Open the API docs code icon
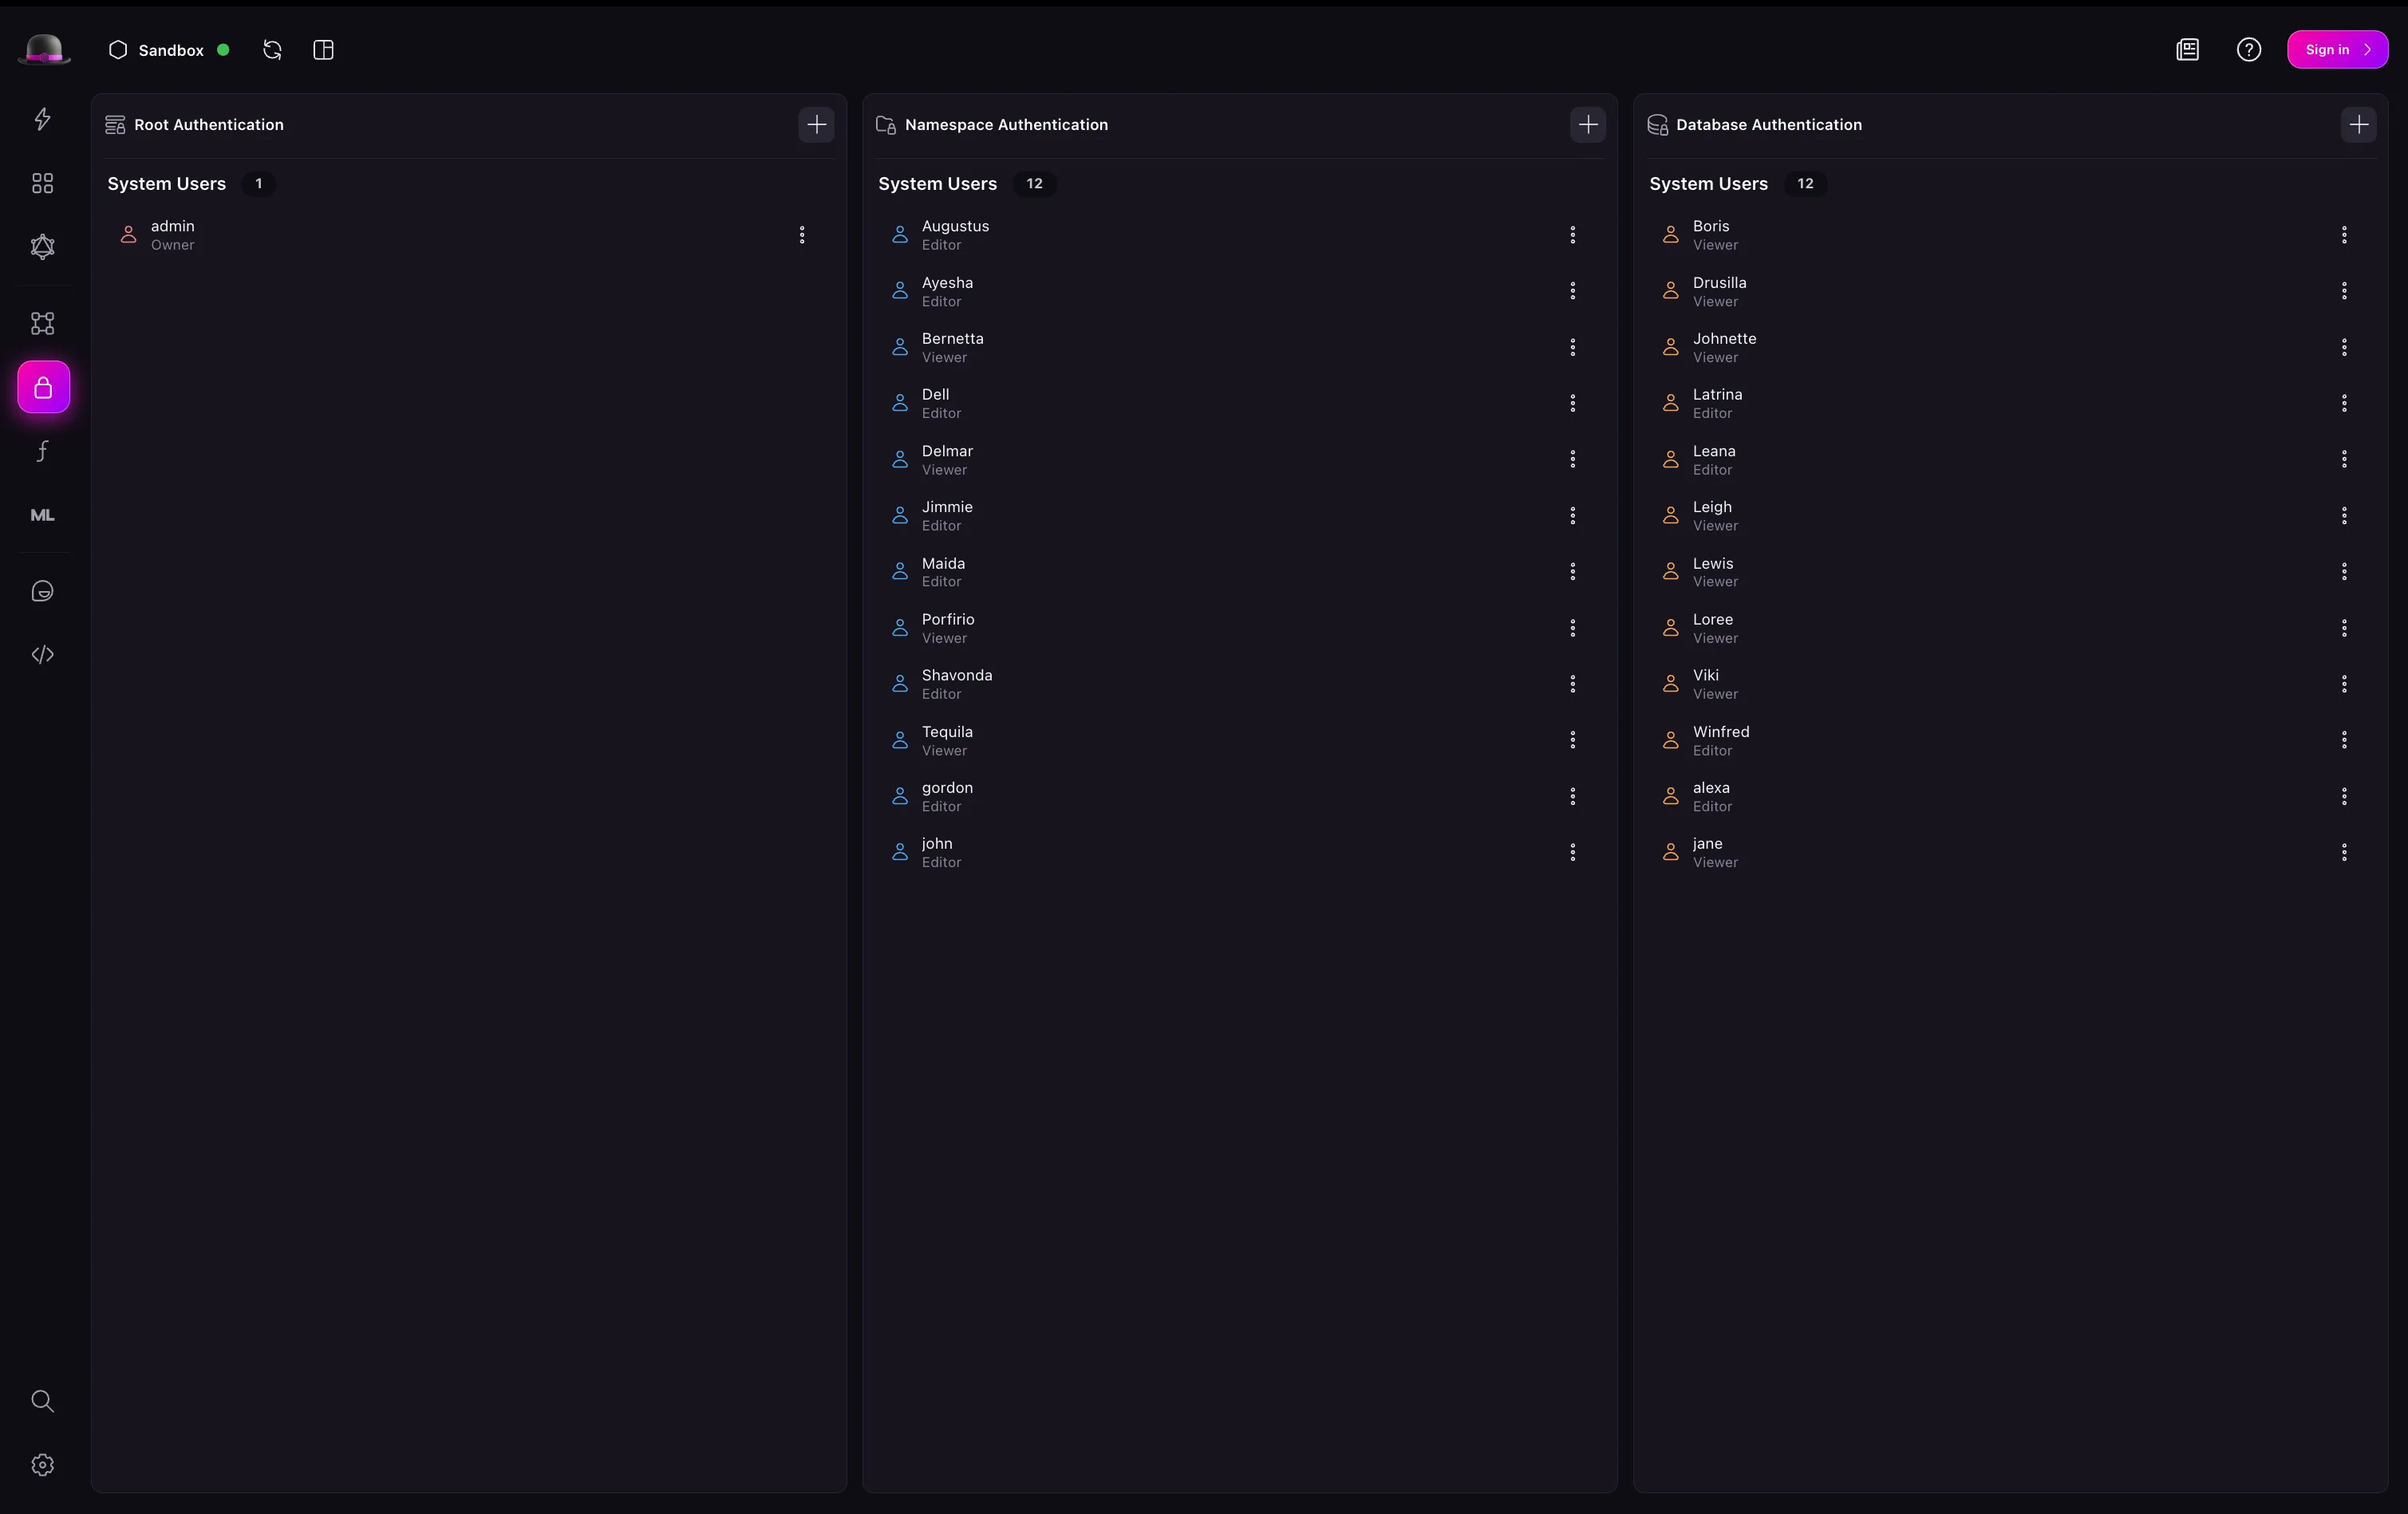Image resolution: width=2408 pixels, height=1514 pixels. 42,655
